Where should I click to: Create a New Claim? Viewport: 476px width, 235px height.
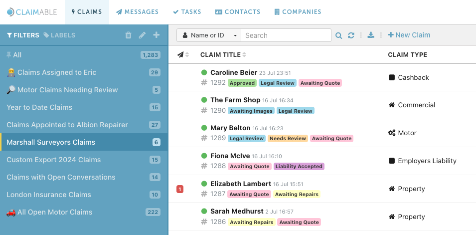pyautogui.click(x=409, y=35)
